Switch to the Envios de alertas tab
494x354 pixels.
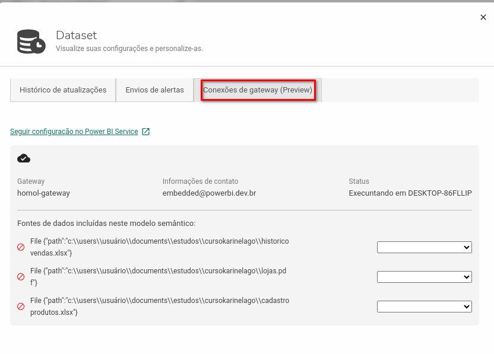click(154, 90)
